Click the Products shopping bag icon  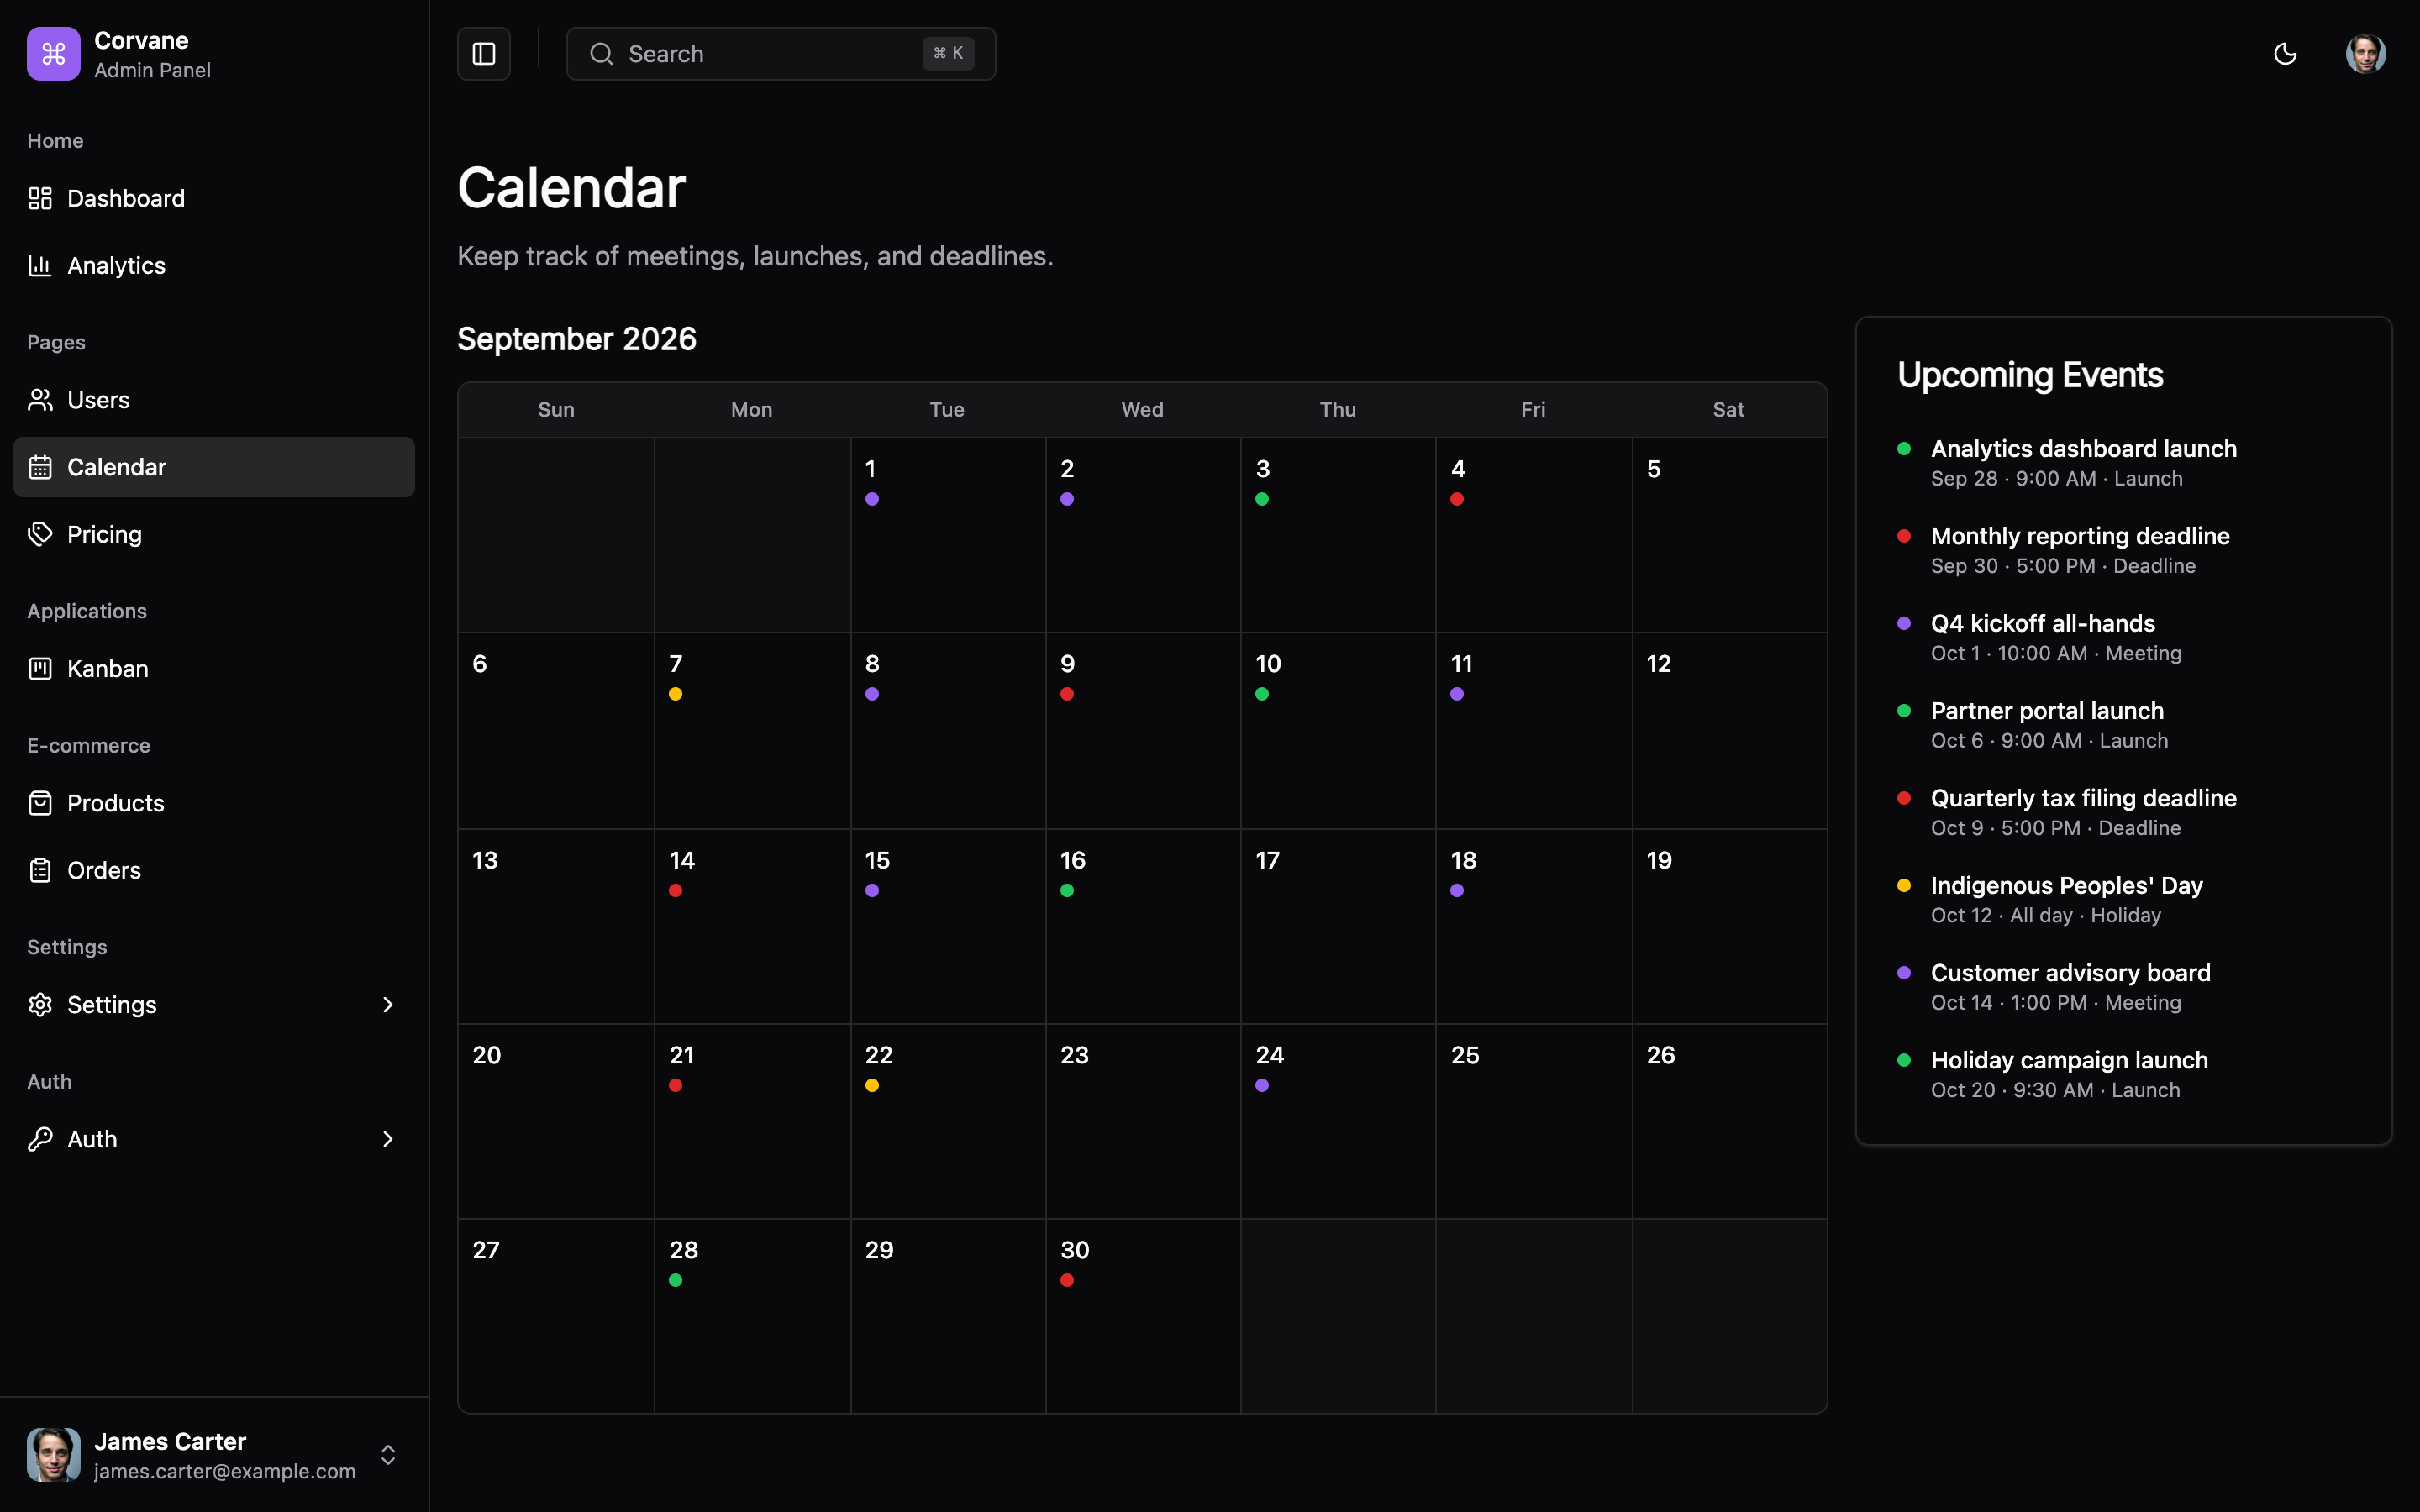[x=40, y=803]
